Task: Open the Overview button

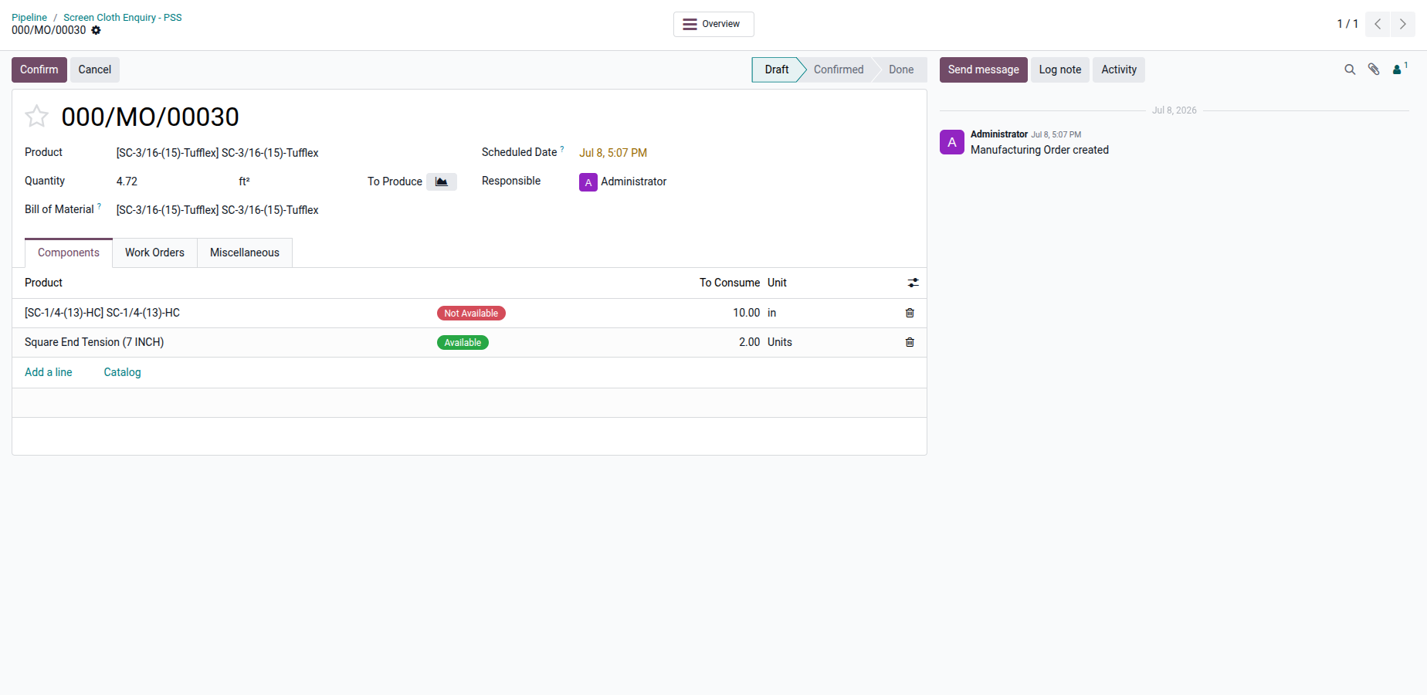Action: 713,24
